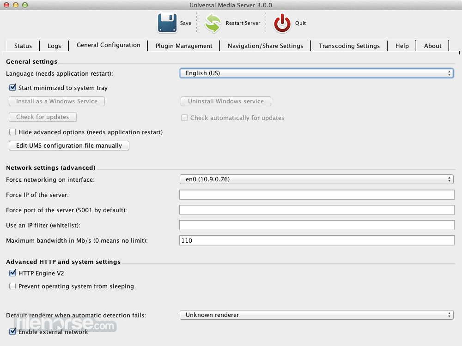The width and height of the screenshot is (462, 346).
Task: Click the IP filter whitelist field
Action: pyautogui.click(x=317, y=226)
